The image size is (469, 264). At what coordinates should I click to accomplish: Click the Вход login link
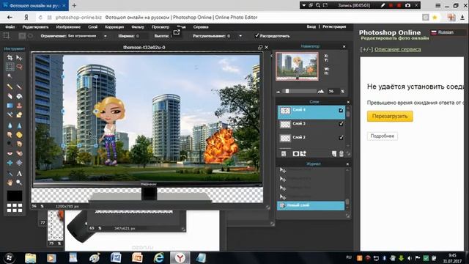[x=311, y=26]
